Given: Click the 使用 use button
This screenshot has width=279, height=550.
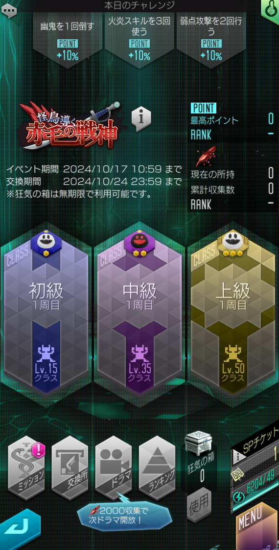Looking at the screenshot, I should click(x=199, y=505).
